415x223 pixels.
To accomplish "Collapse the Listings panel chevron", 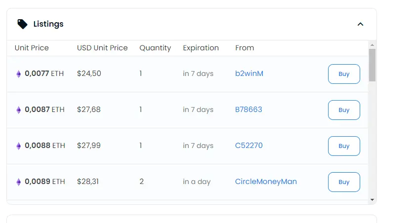I will [360, 24].
